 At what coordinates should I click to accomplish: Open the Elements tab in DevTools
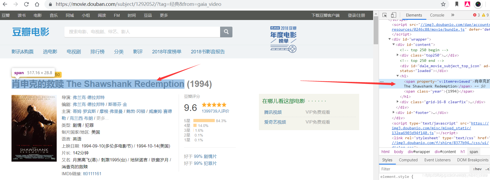[414, 15]
